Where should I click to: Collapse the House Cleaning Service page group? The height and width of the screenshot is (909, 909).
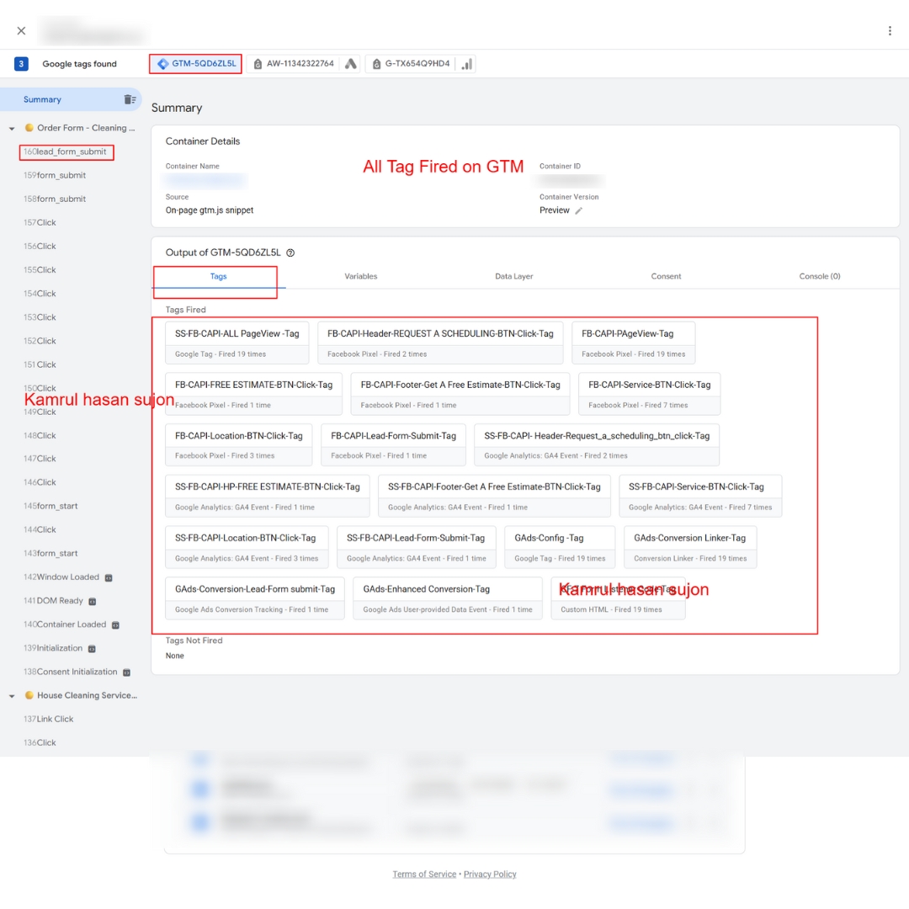[12, 696]
